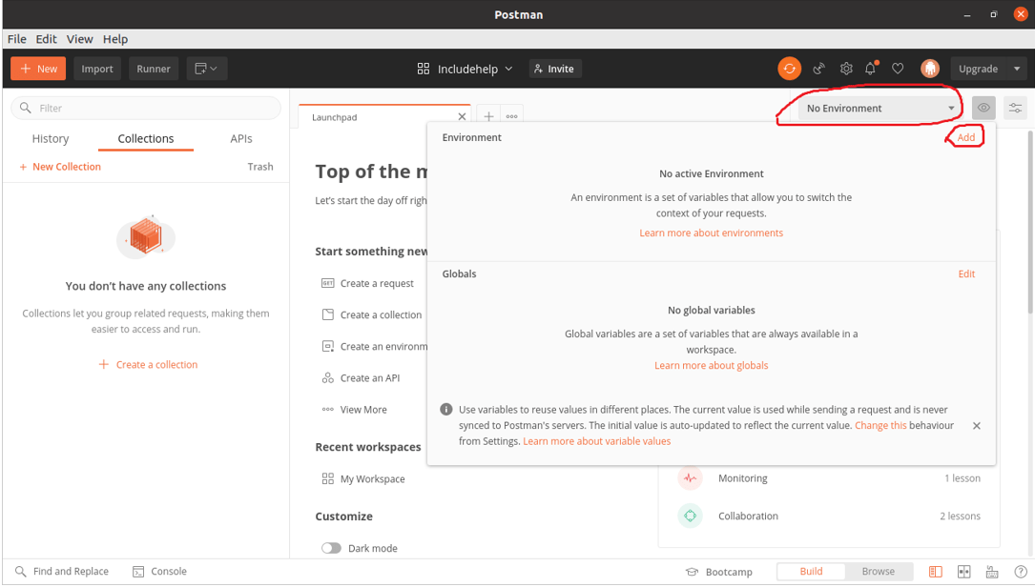
Task: Open the keyboard shortcuts icon in status bar
Action: [992, 572]
